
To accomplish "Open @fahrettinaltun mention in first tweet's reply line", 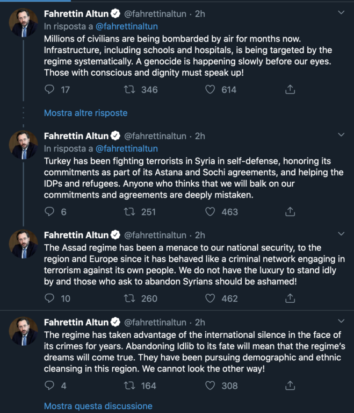I will click(x=127, y=26).
